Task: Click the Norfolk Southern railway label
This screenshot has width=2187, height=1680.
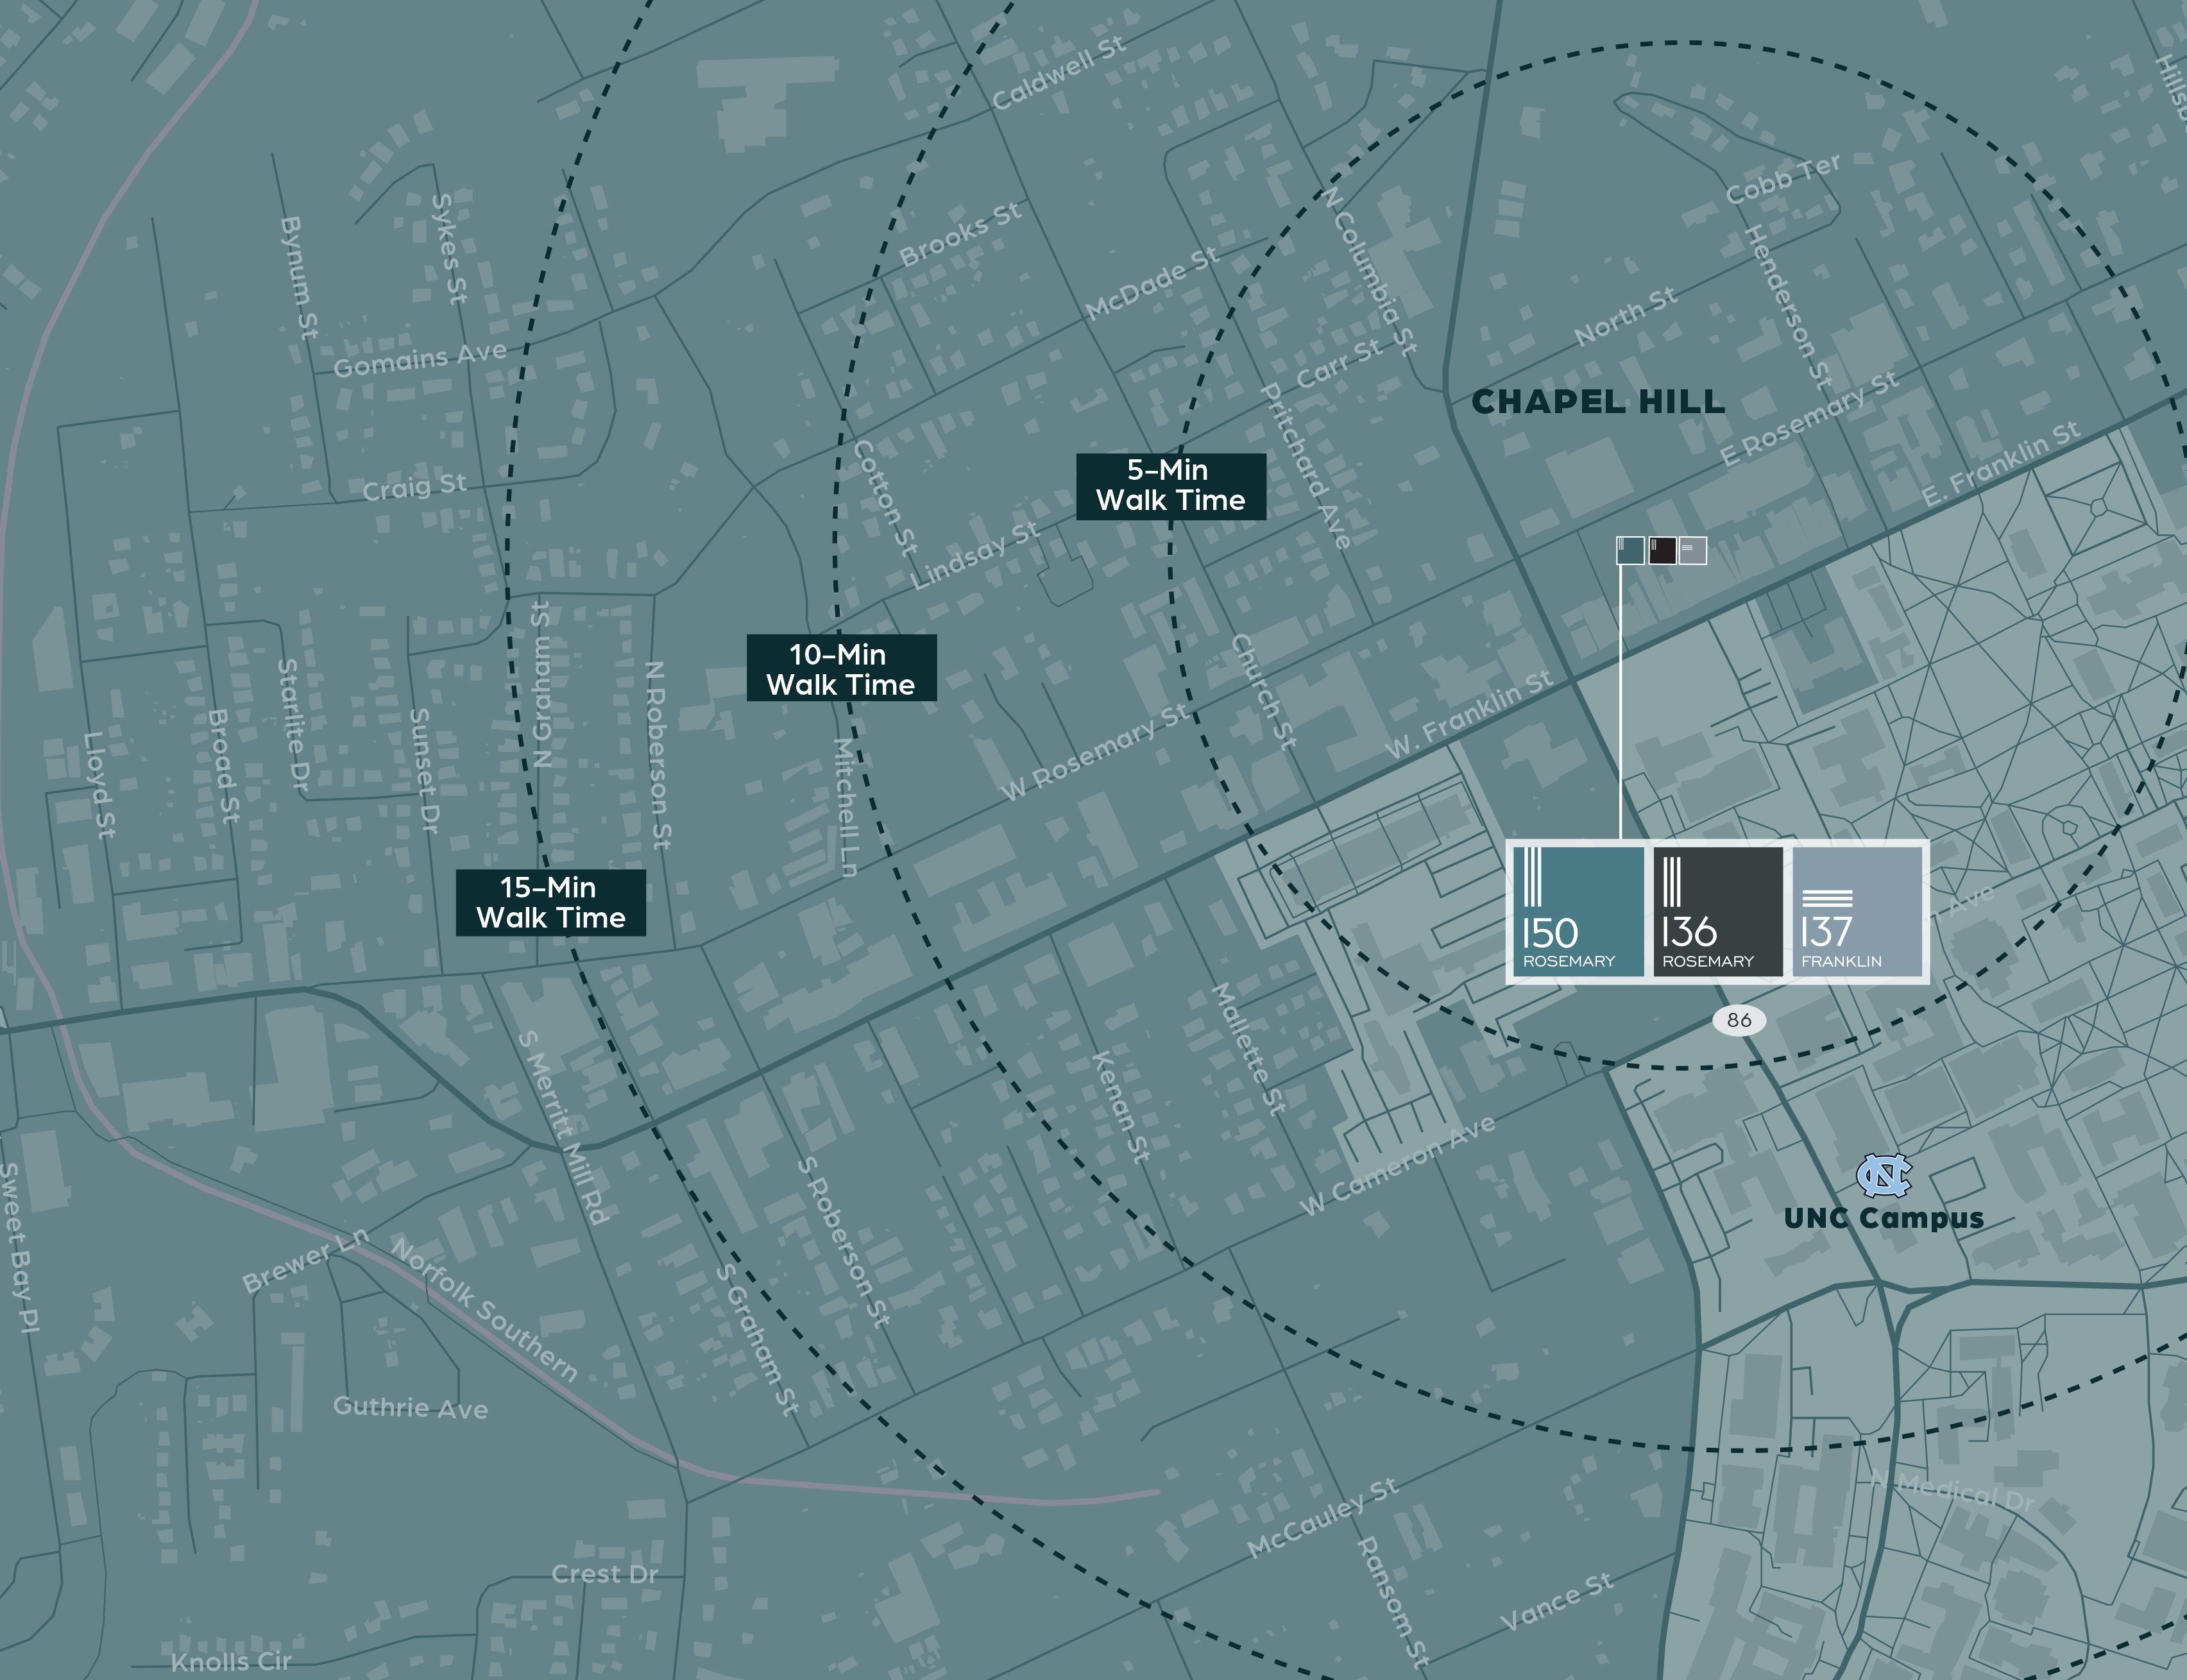Action: (x=484, y=1310)
